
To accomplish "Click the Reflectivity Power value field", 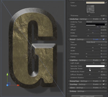I will pyautogui.click(x=104, y=71).
